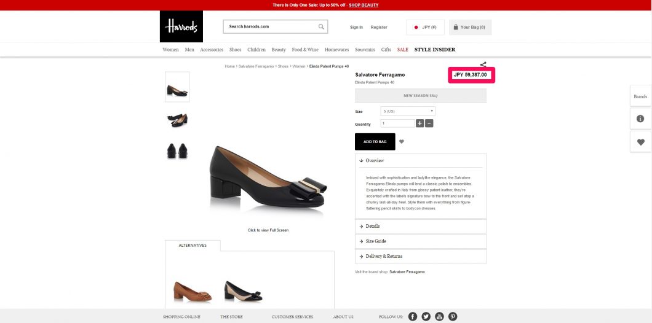Open the wishlist heart in the side panel

tap(640, 142)
